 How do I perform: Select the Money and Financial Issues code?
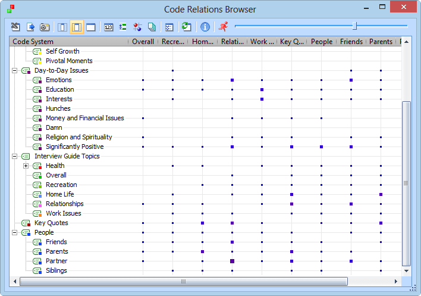point(85,118)
